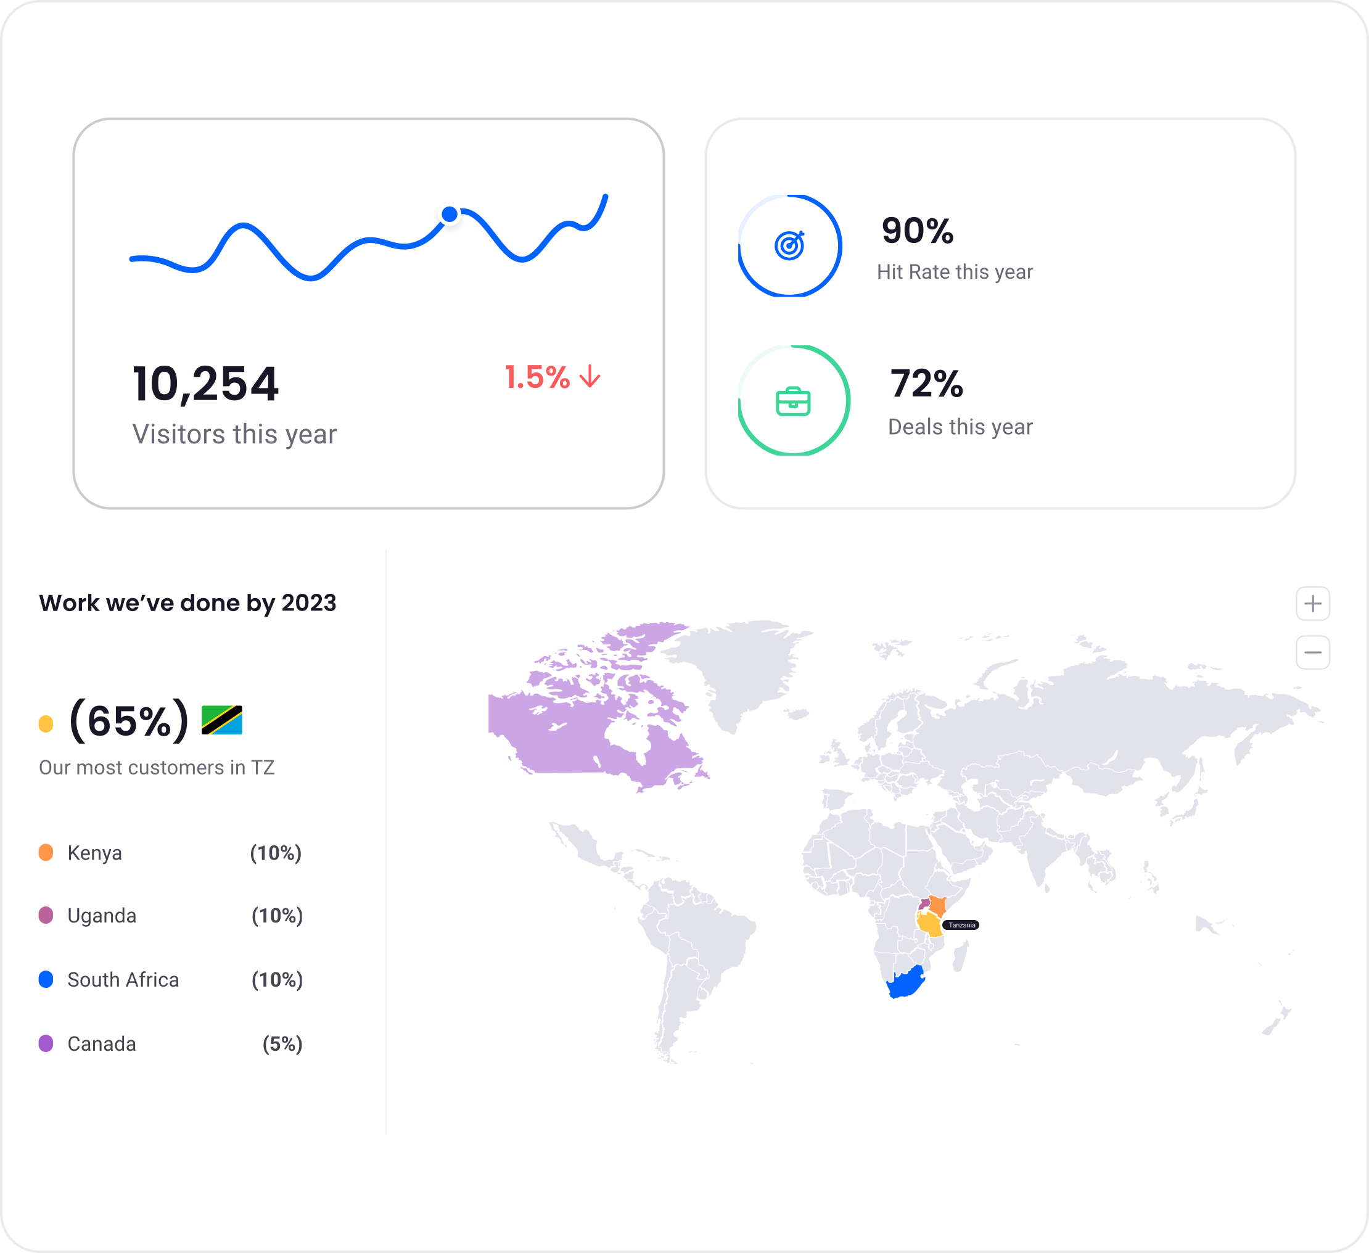Image resolution: width=1369 pixels, height=1253 pixels.
Task: Click the blue data point on line chart
Action: click(450, 215)
